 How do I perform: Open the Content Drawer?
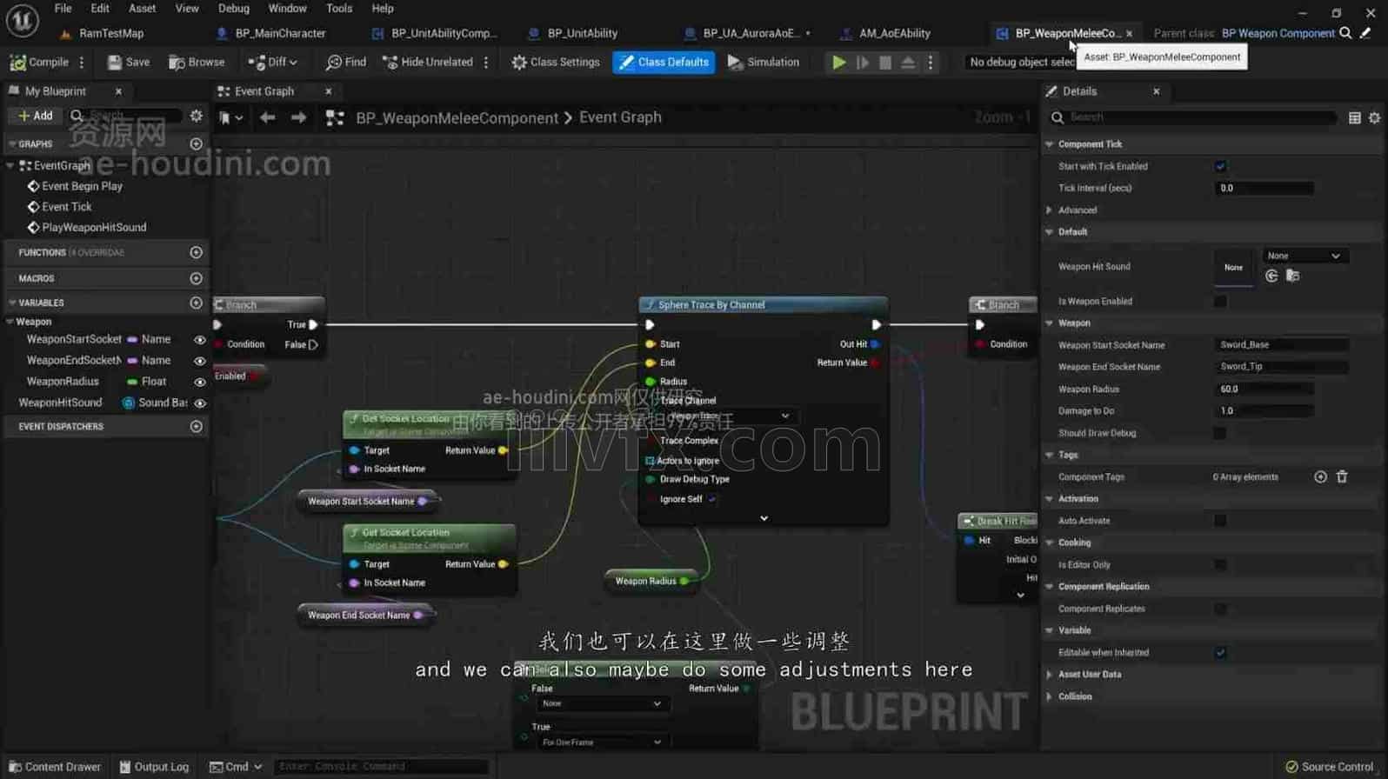coord(54,767)
